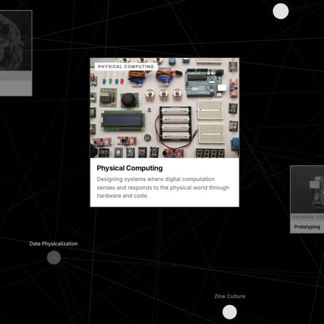This screenshot has width=324, height=324.
Task: Click the Prototyping card title
Action: [x=307, y=227]
